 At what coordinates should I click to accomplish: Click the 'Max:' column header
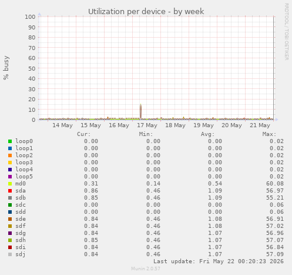tap(270, 134)
